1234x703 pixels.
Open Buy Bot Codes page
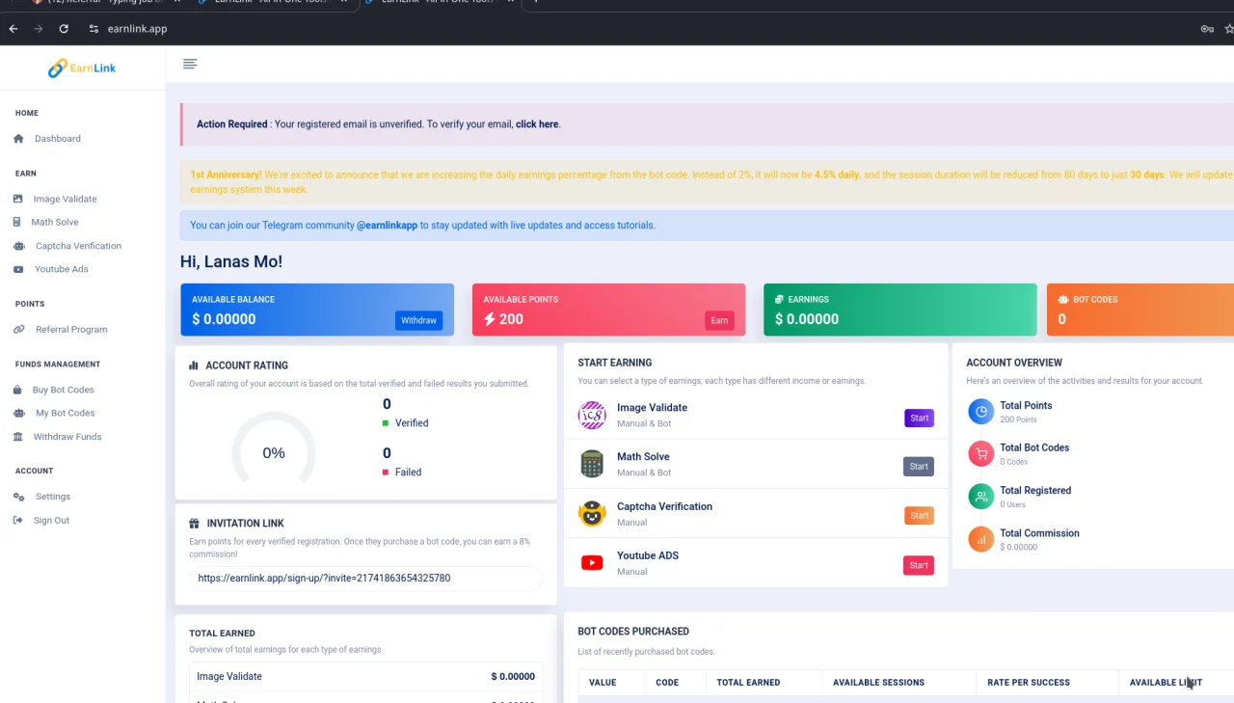[x=64, y=391]
